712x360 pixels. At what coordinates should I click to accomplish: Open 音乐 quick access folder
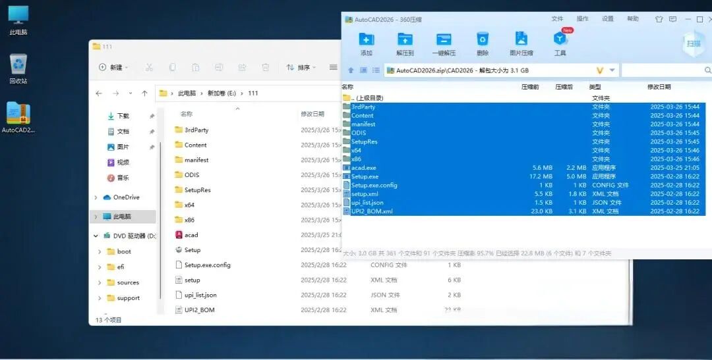pos(123,178)
